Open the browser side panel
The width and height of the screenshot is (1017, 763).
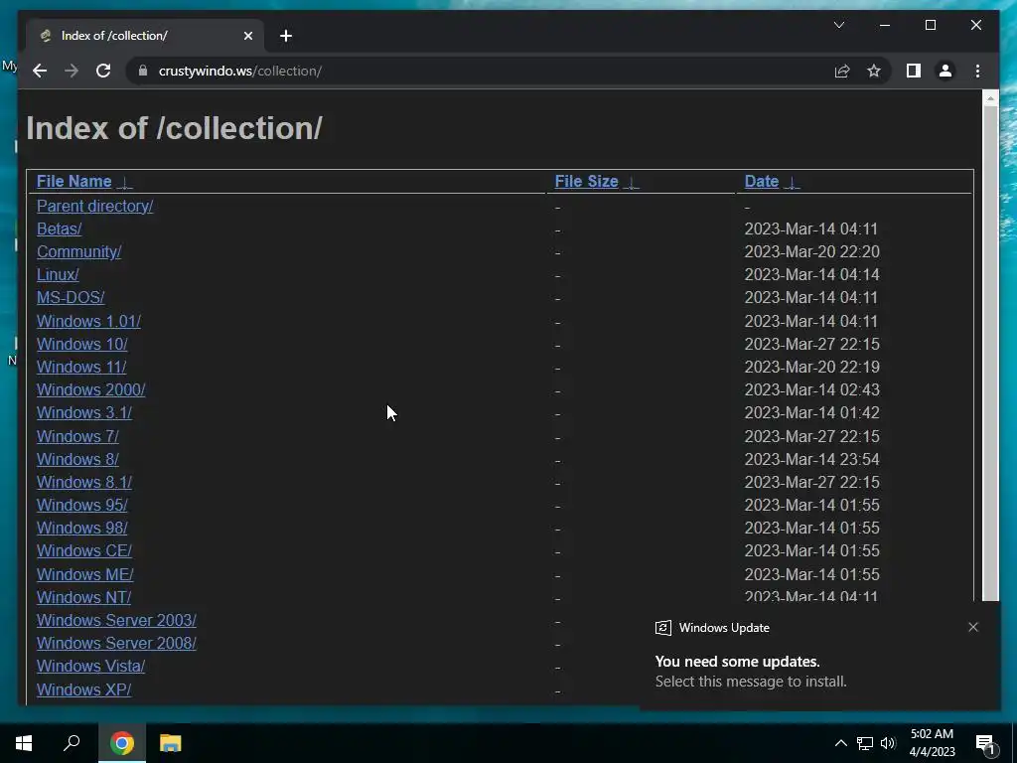pyautogui.click(x=914, y=71)
